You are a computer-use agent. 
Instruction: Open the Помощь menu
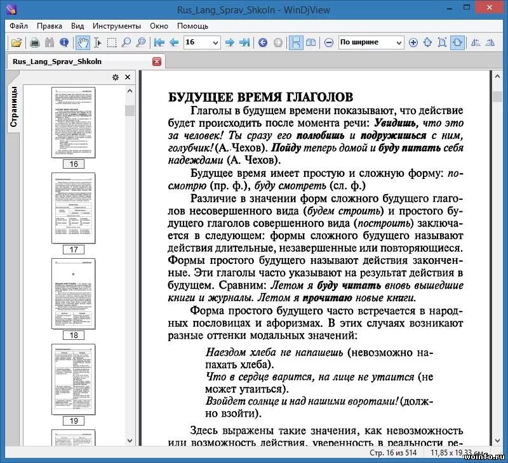[192, 26]
